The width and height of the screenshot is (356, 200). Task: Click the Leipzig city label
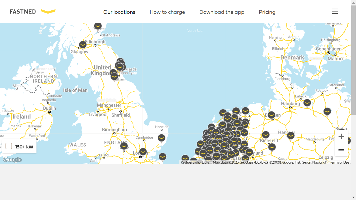(x=326, y=158)
